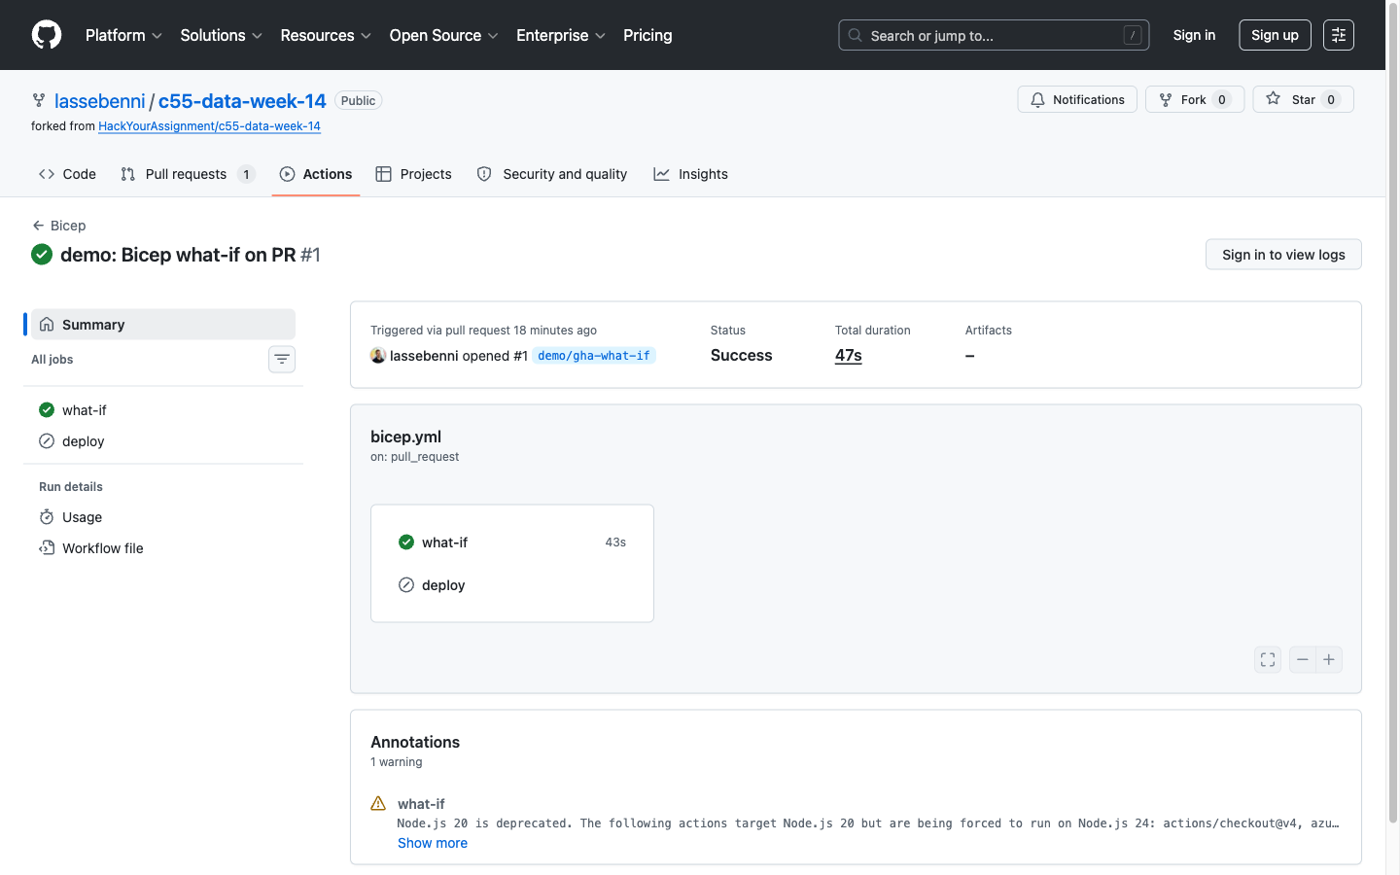Expand the Resources menu
The image size is (1400, 875).
point(326,35)
